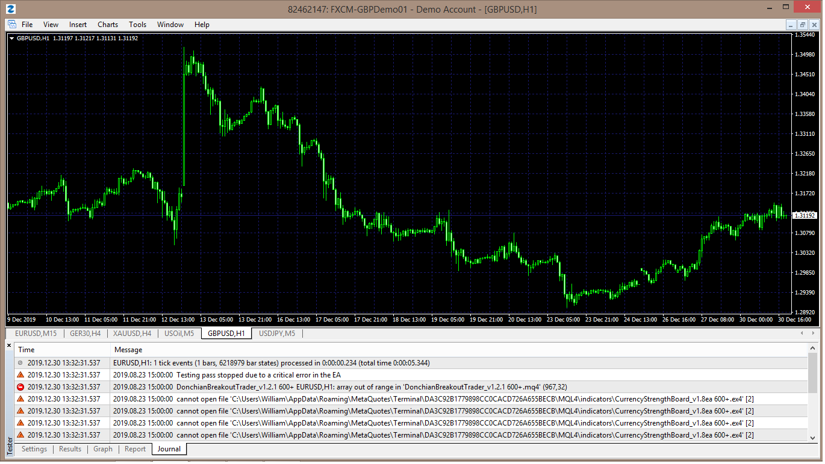Expand the GBPUSD,H1 chart triangle at top-left
This screenshot has width=825, height=464.
pyautogui.click(x=11, y=38)
